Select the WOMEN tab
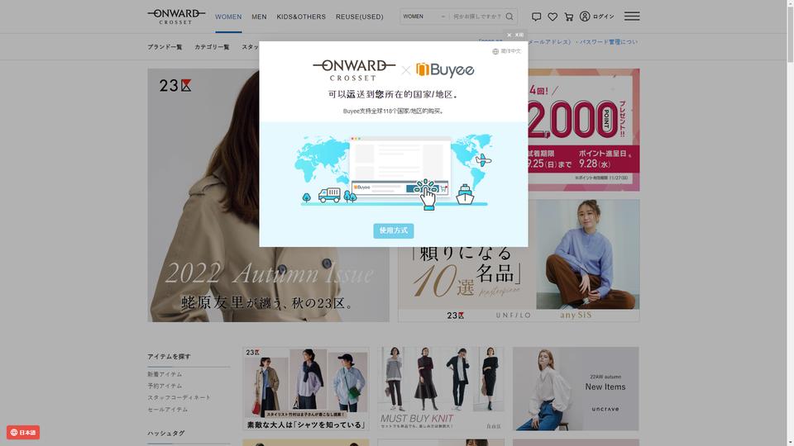Viewport: 794px width, 446px height. tap(228, 17)
